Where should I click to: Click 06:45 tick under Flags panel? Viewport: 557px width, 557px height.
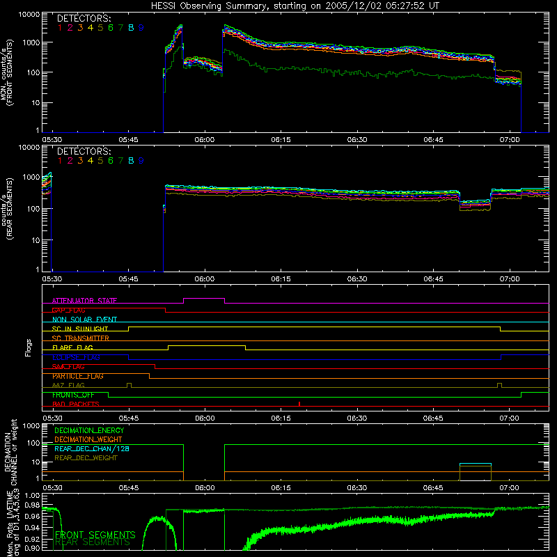pyautogui.click(x=433, y=418)
